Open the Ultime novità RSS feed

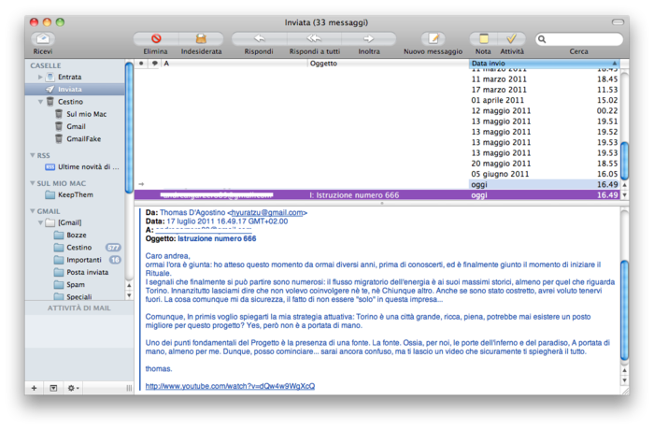point(88,167)
